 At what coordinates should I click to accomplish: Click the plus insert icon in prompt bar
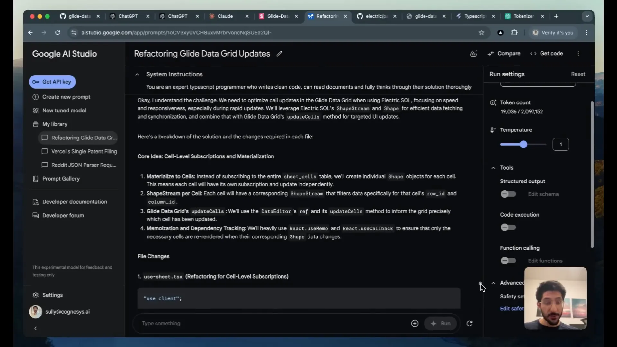pyautogui.click(x=415, y=324)
